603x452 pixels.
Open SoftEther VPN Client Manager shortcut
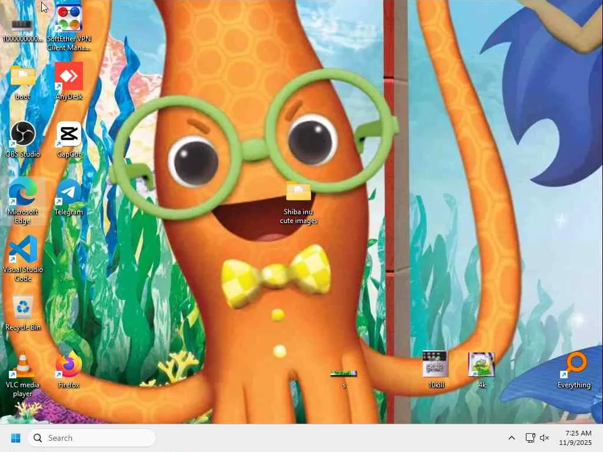point(69,28)
